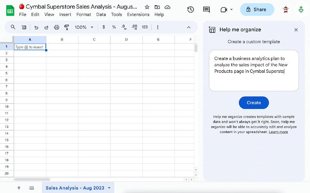The width and height of the screenshot is (310, 193).
Task: Print the spreadsheet
Action: coord(57,27)
